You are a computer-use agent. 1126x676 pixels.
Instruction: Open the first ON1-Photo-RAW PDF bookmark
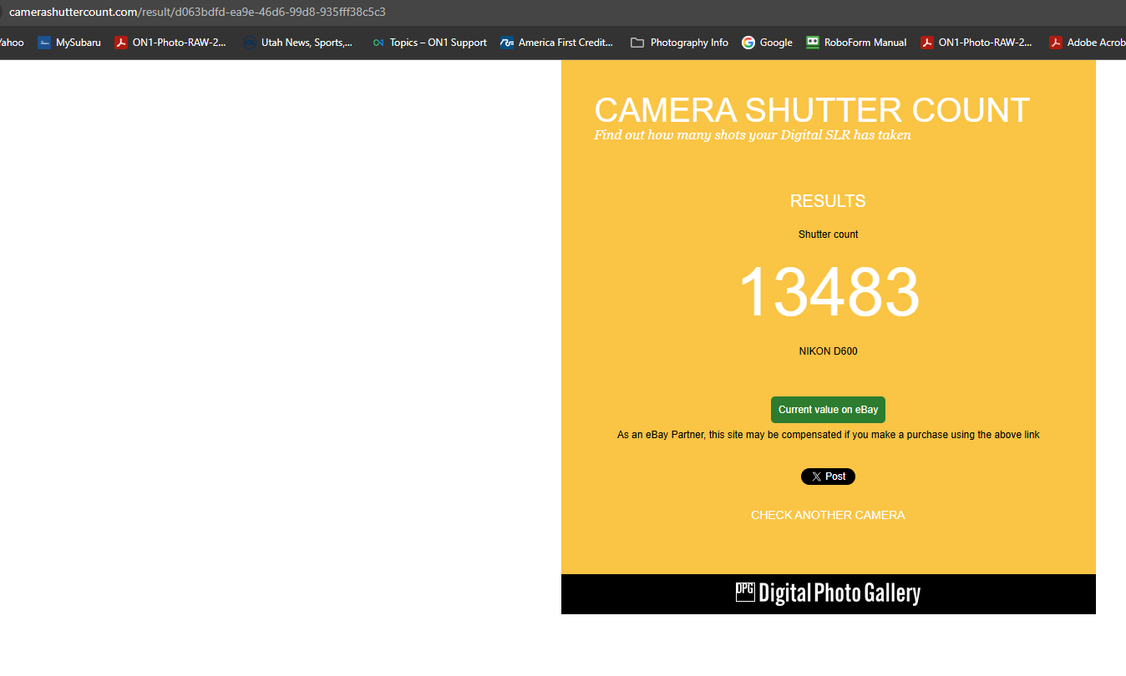point(170,43)
